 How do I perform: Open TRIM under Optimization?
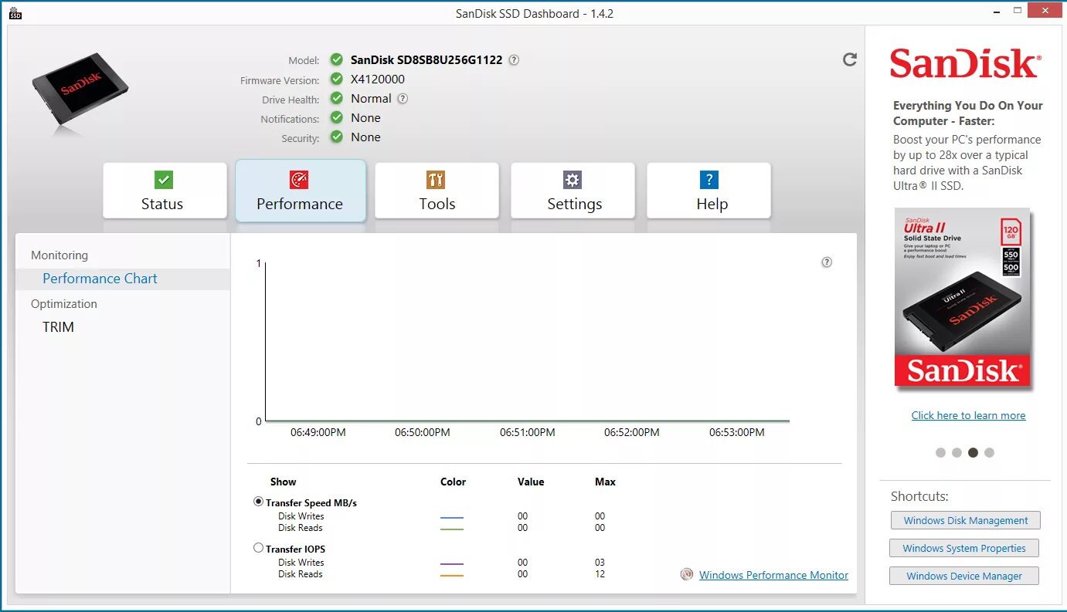58,326
